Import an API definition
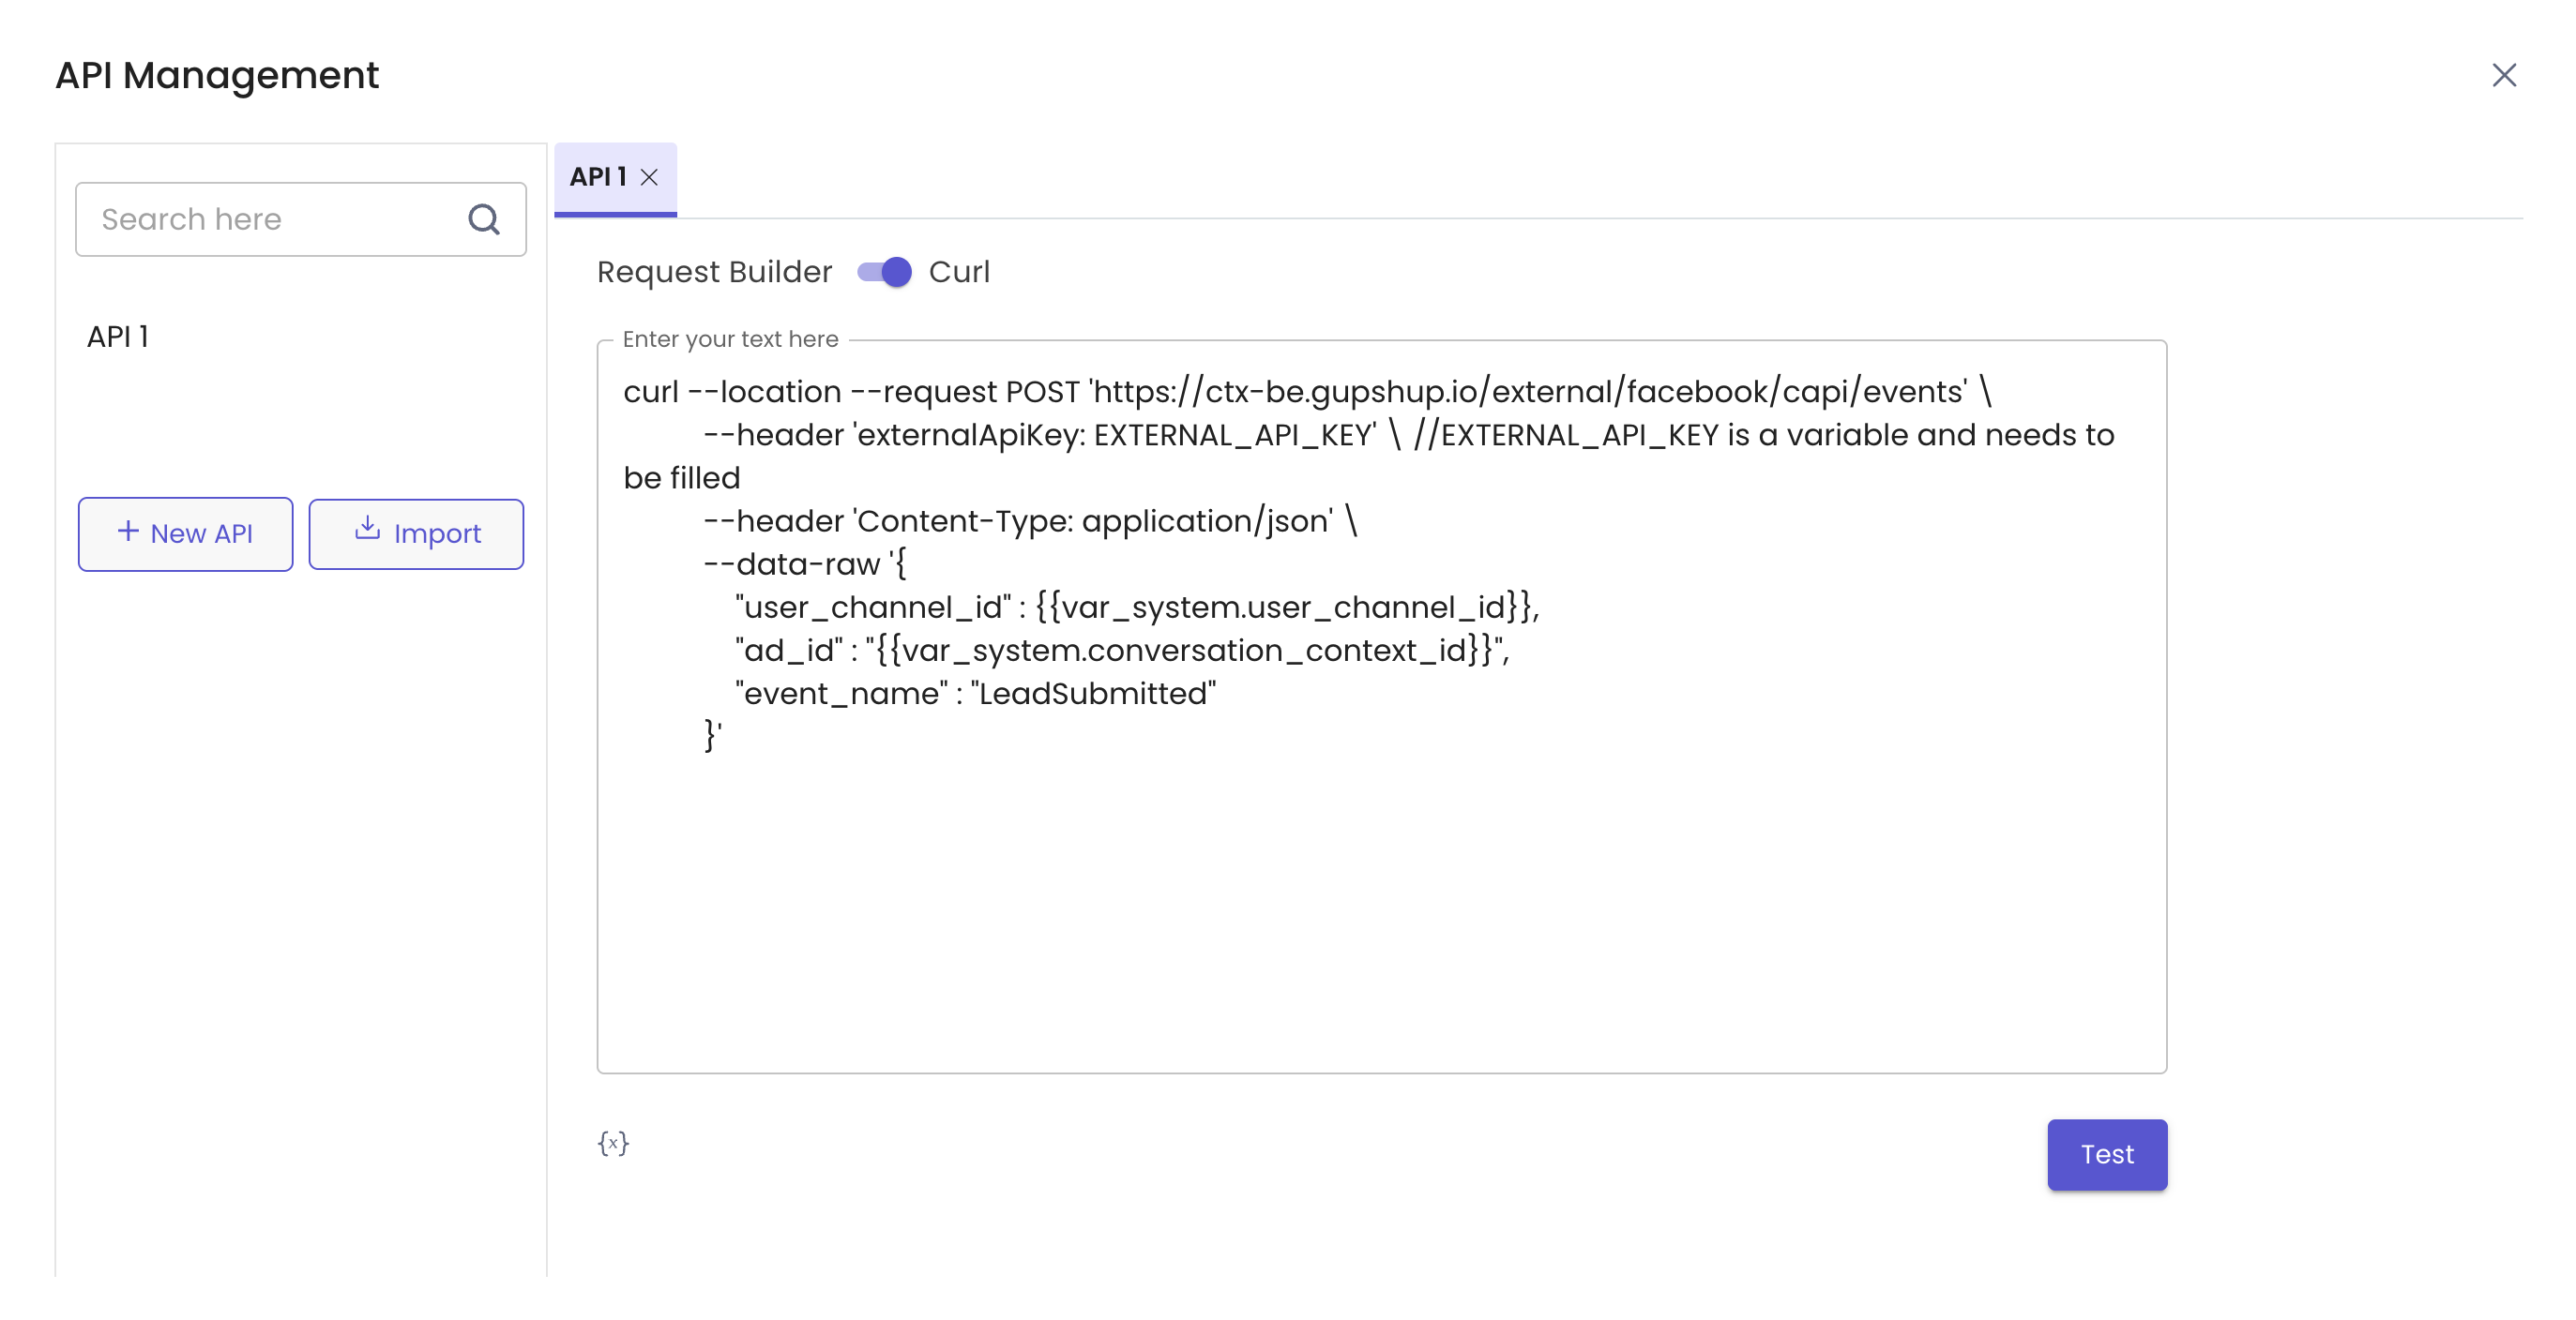2576x1320 pixels. coord(416,533)
